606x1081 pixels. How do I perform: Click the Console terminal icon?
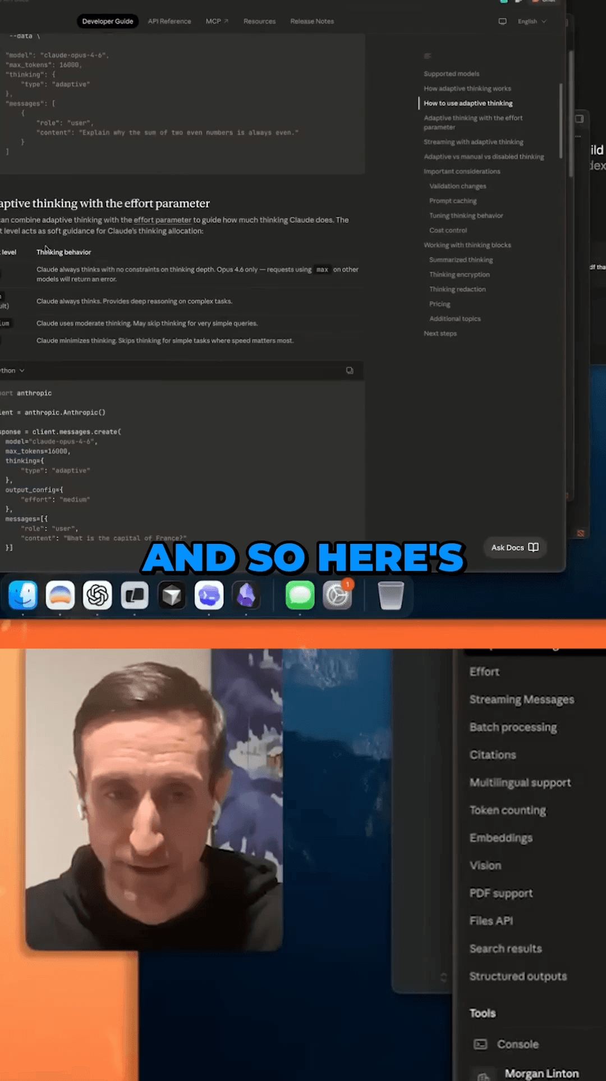click(481, 1044)
